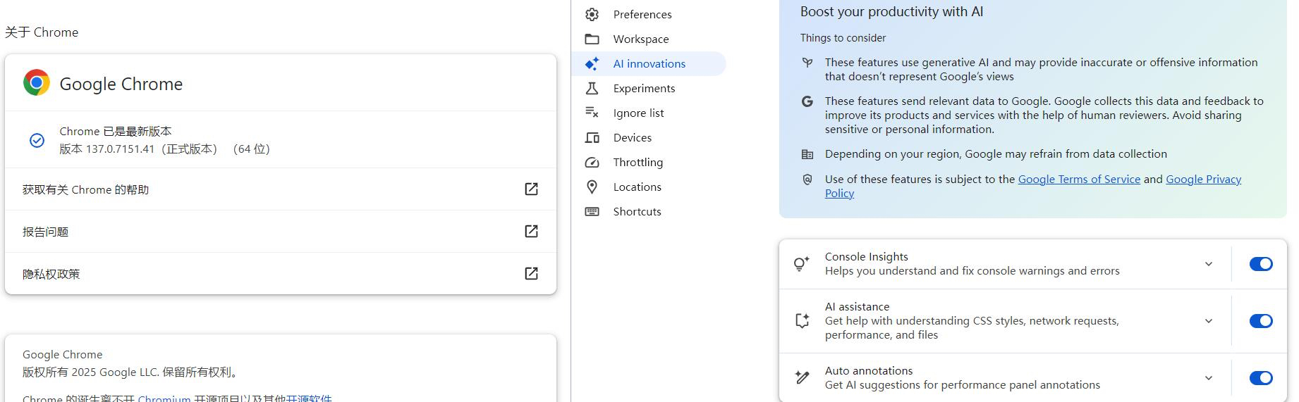Click the Preferences gear icon
This screenshot has width=1299, height=402.
tap(592, 14)
